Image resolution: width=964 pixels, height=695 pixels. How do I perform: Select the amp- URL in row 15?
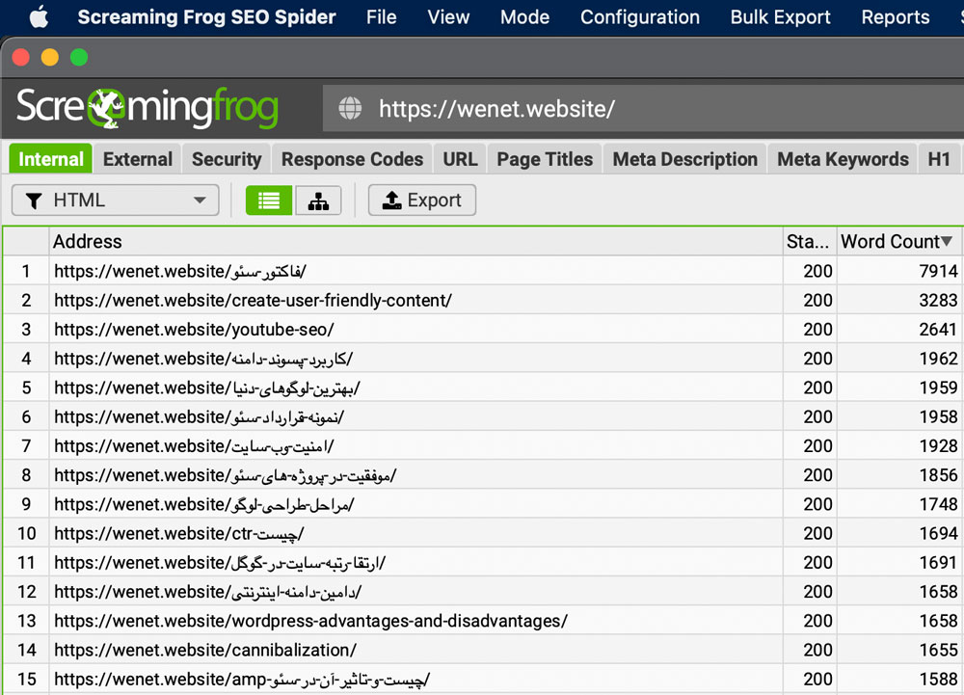click(x=242, y=679)
